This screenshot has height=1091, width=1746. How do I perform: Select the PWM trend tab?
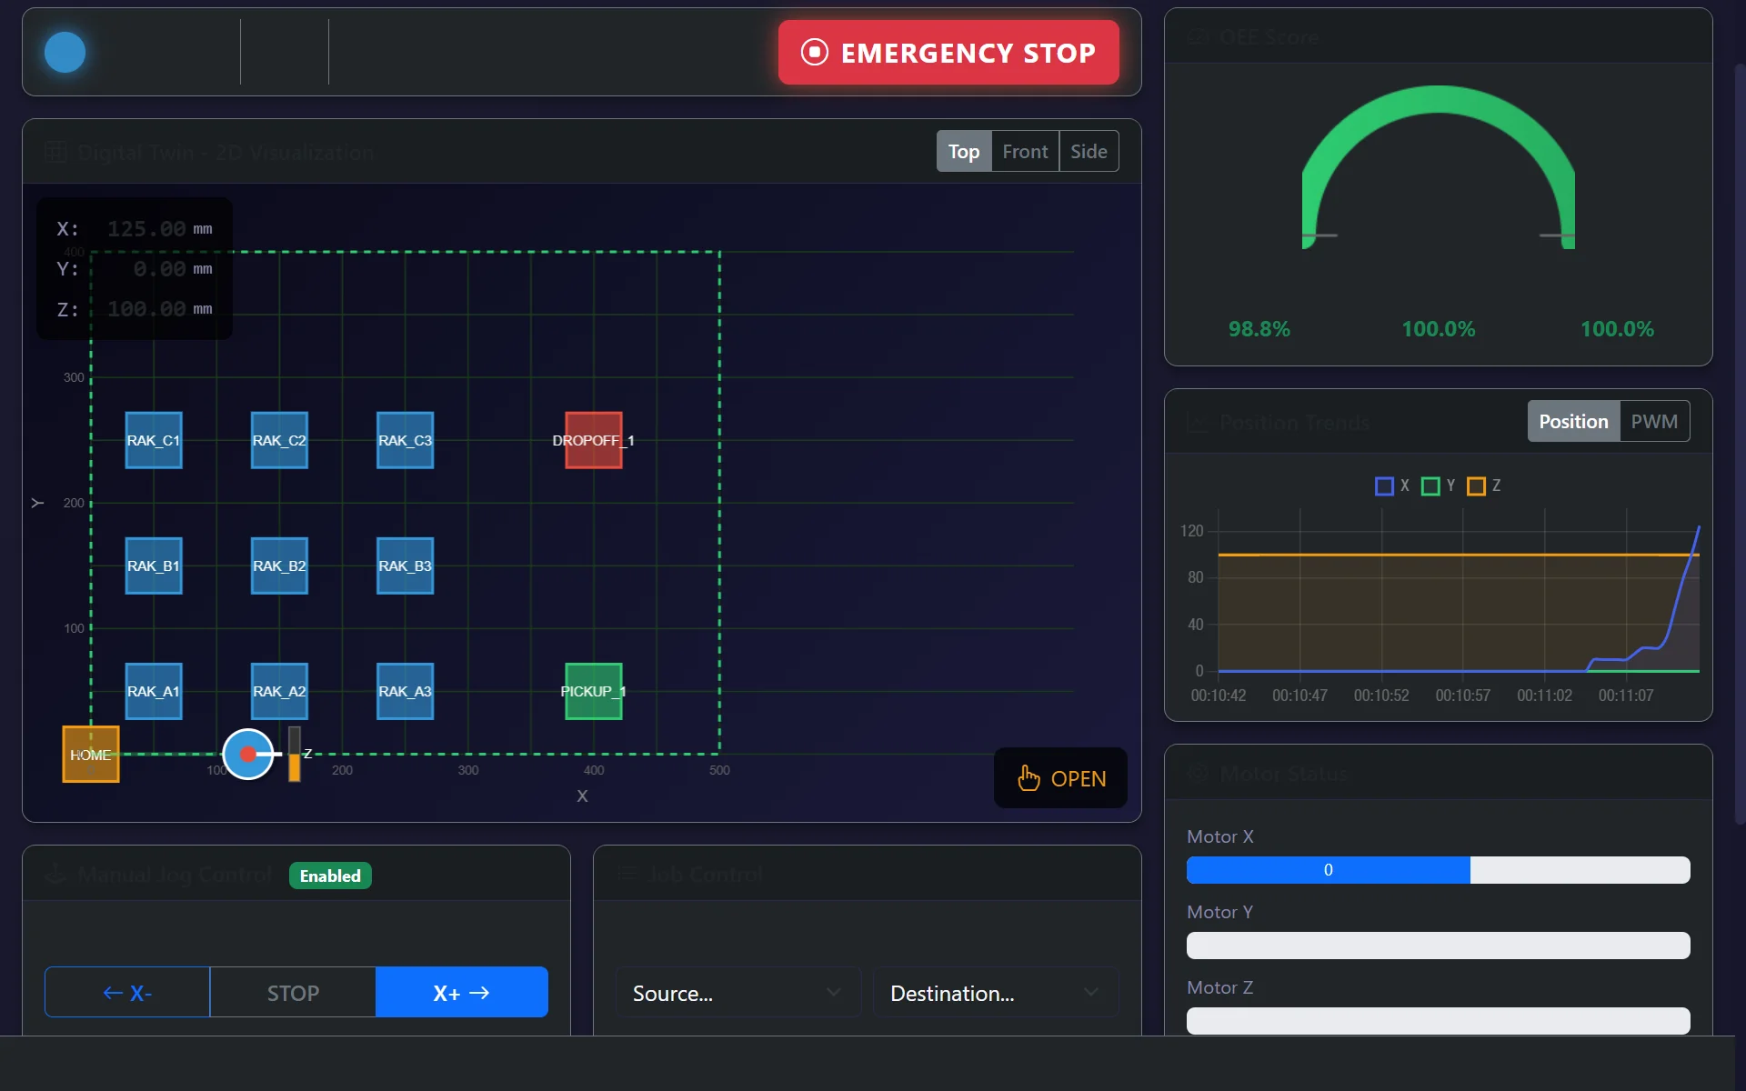1654,422
